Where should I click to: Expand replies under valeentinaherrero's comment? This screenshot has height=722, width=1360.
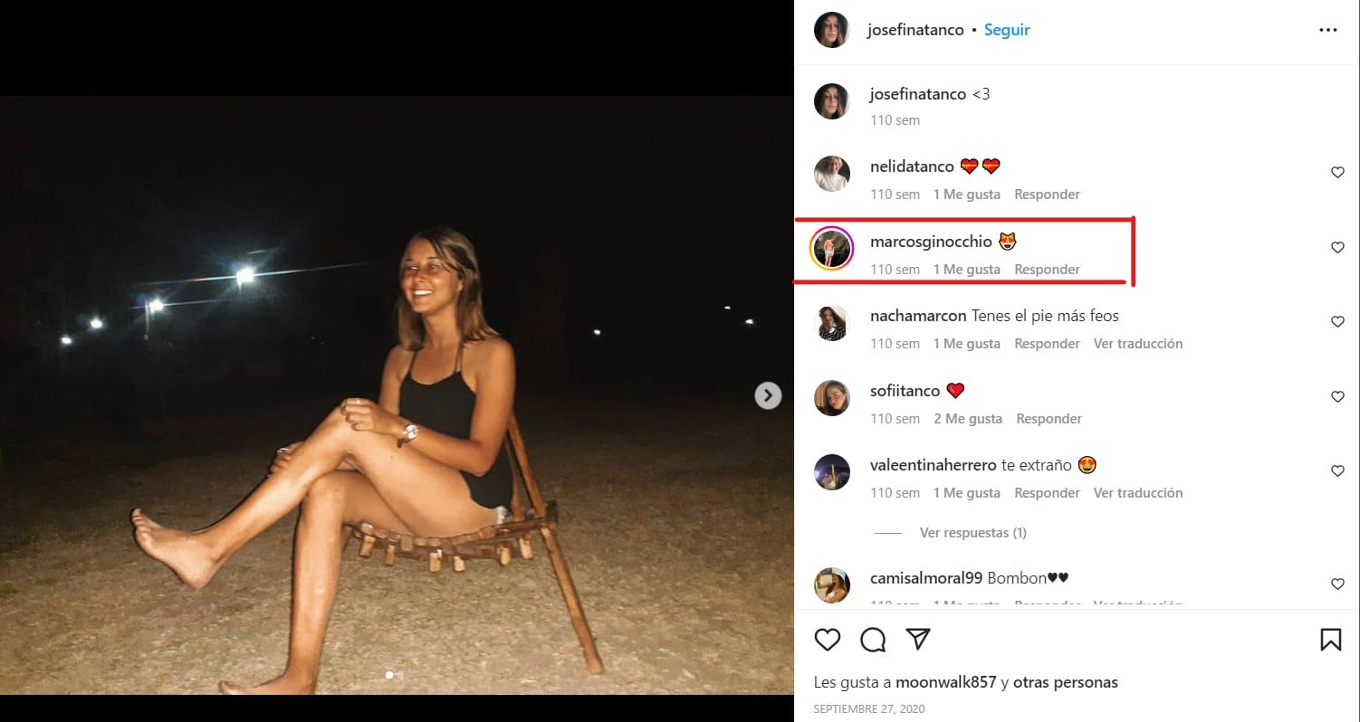(x=972, y=532)
